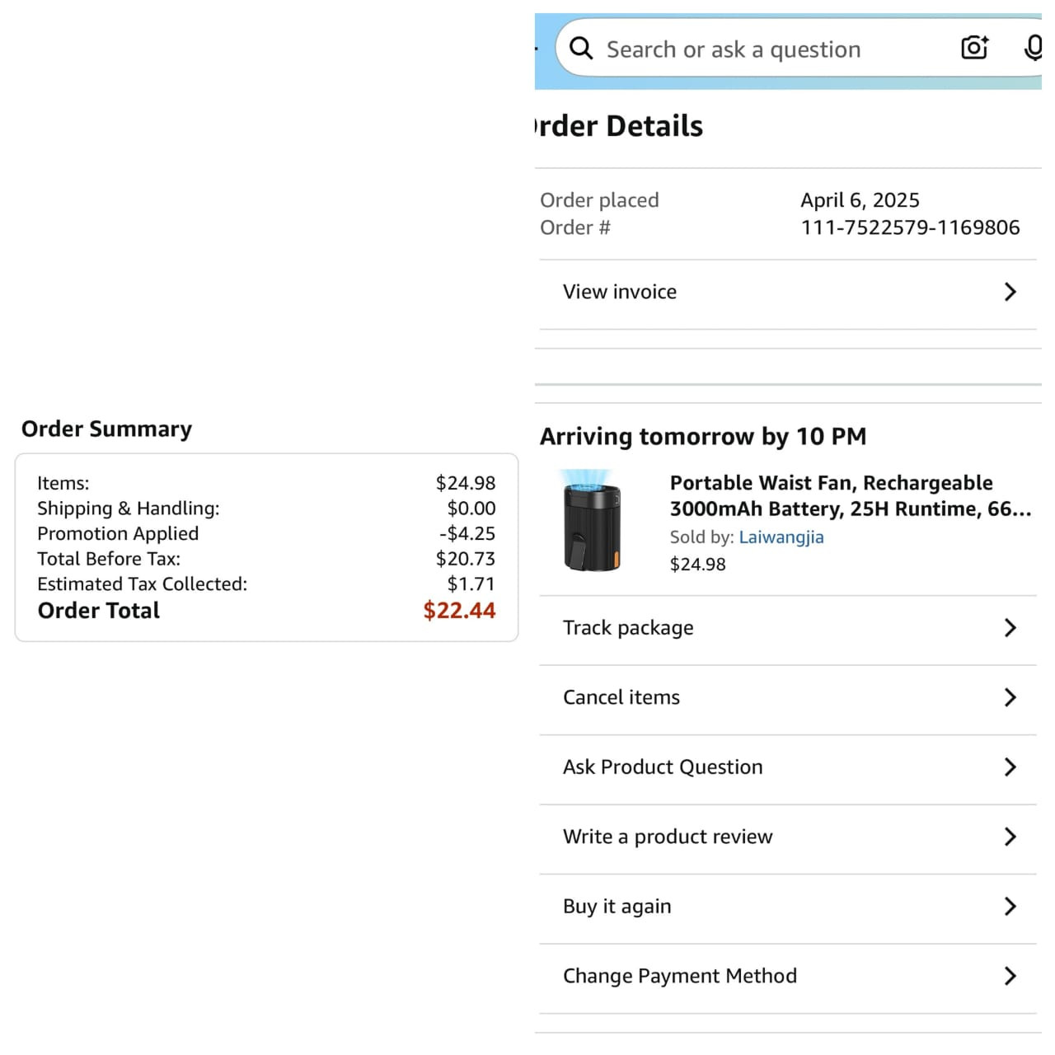The height and width of the screenshot is (1055, 1055).
Task: Select Write a product review
Action: click(668, 837)
